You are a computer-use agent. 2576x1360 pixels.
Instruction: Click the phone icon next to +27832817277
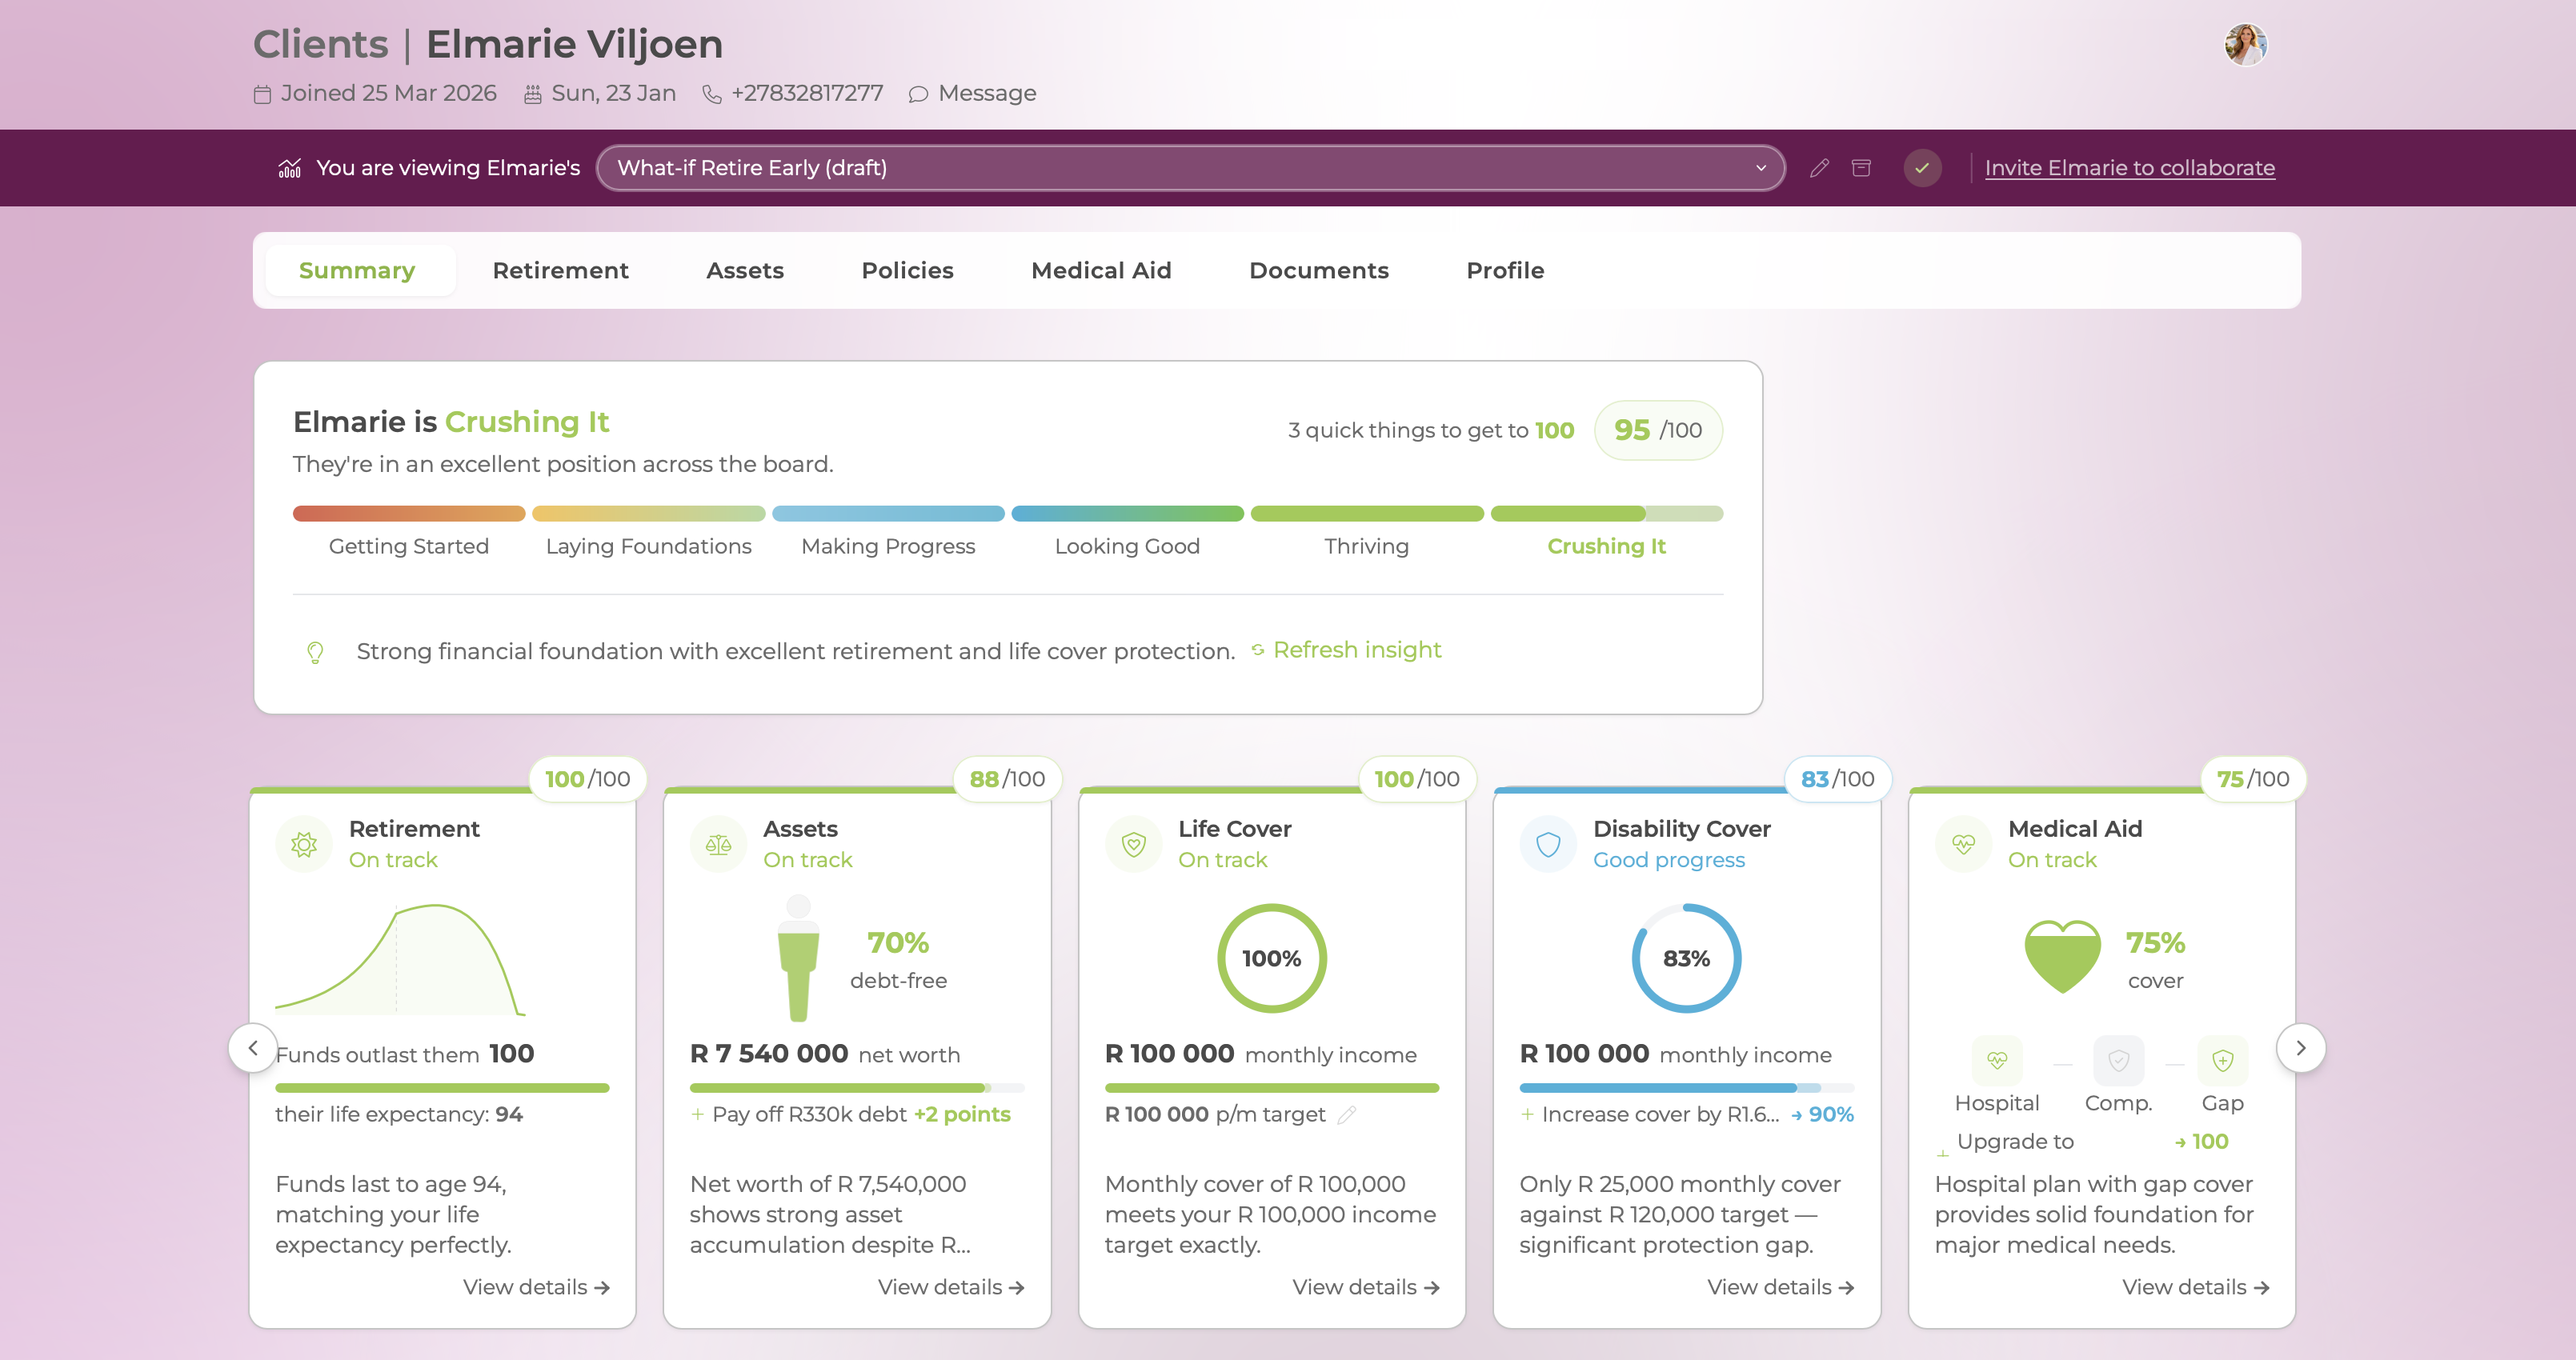pyautogui.click(x=711, y=94)
